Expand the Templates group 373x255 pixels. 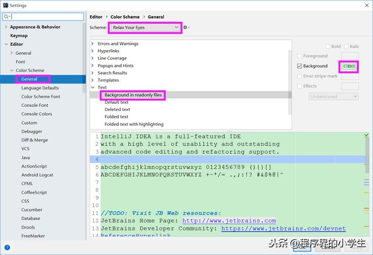[x=93, y=80]
